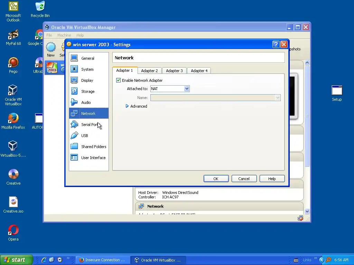Switch to the Adapter 2 tab

(149, 71)
